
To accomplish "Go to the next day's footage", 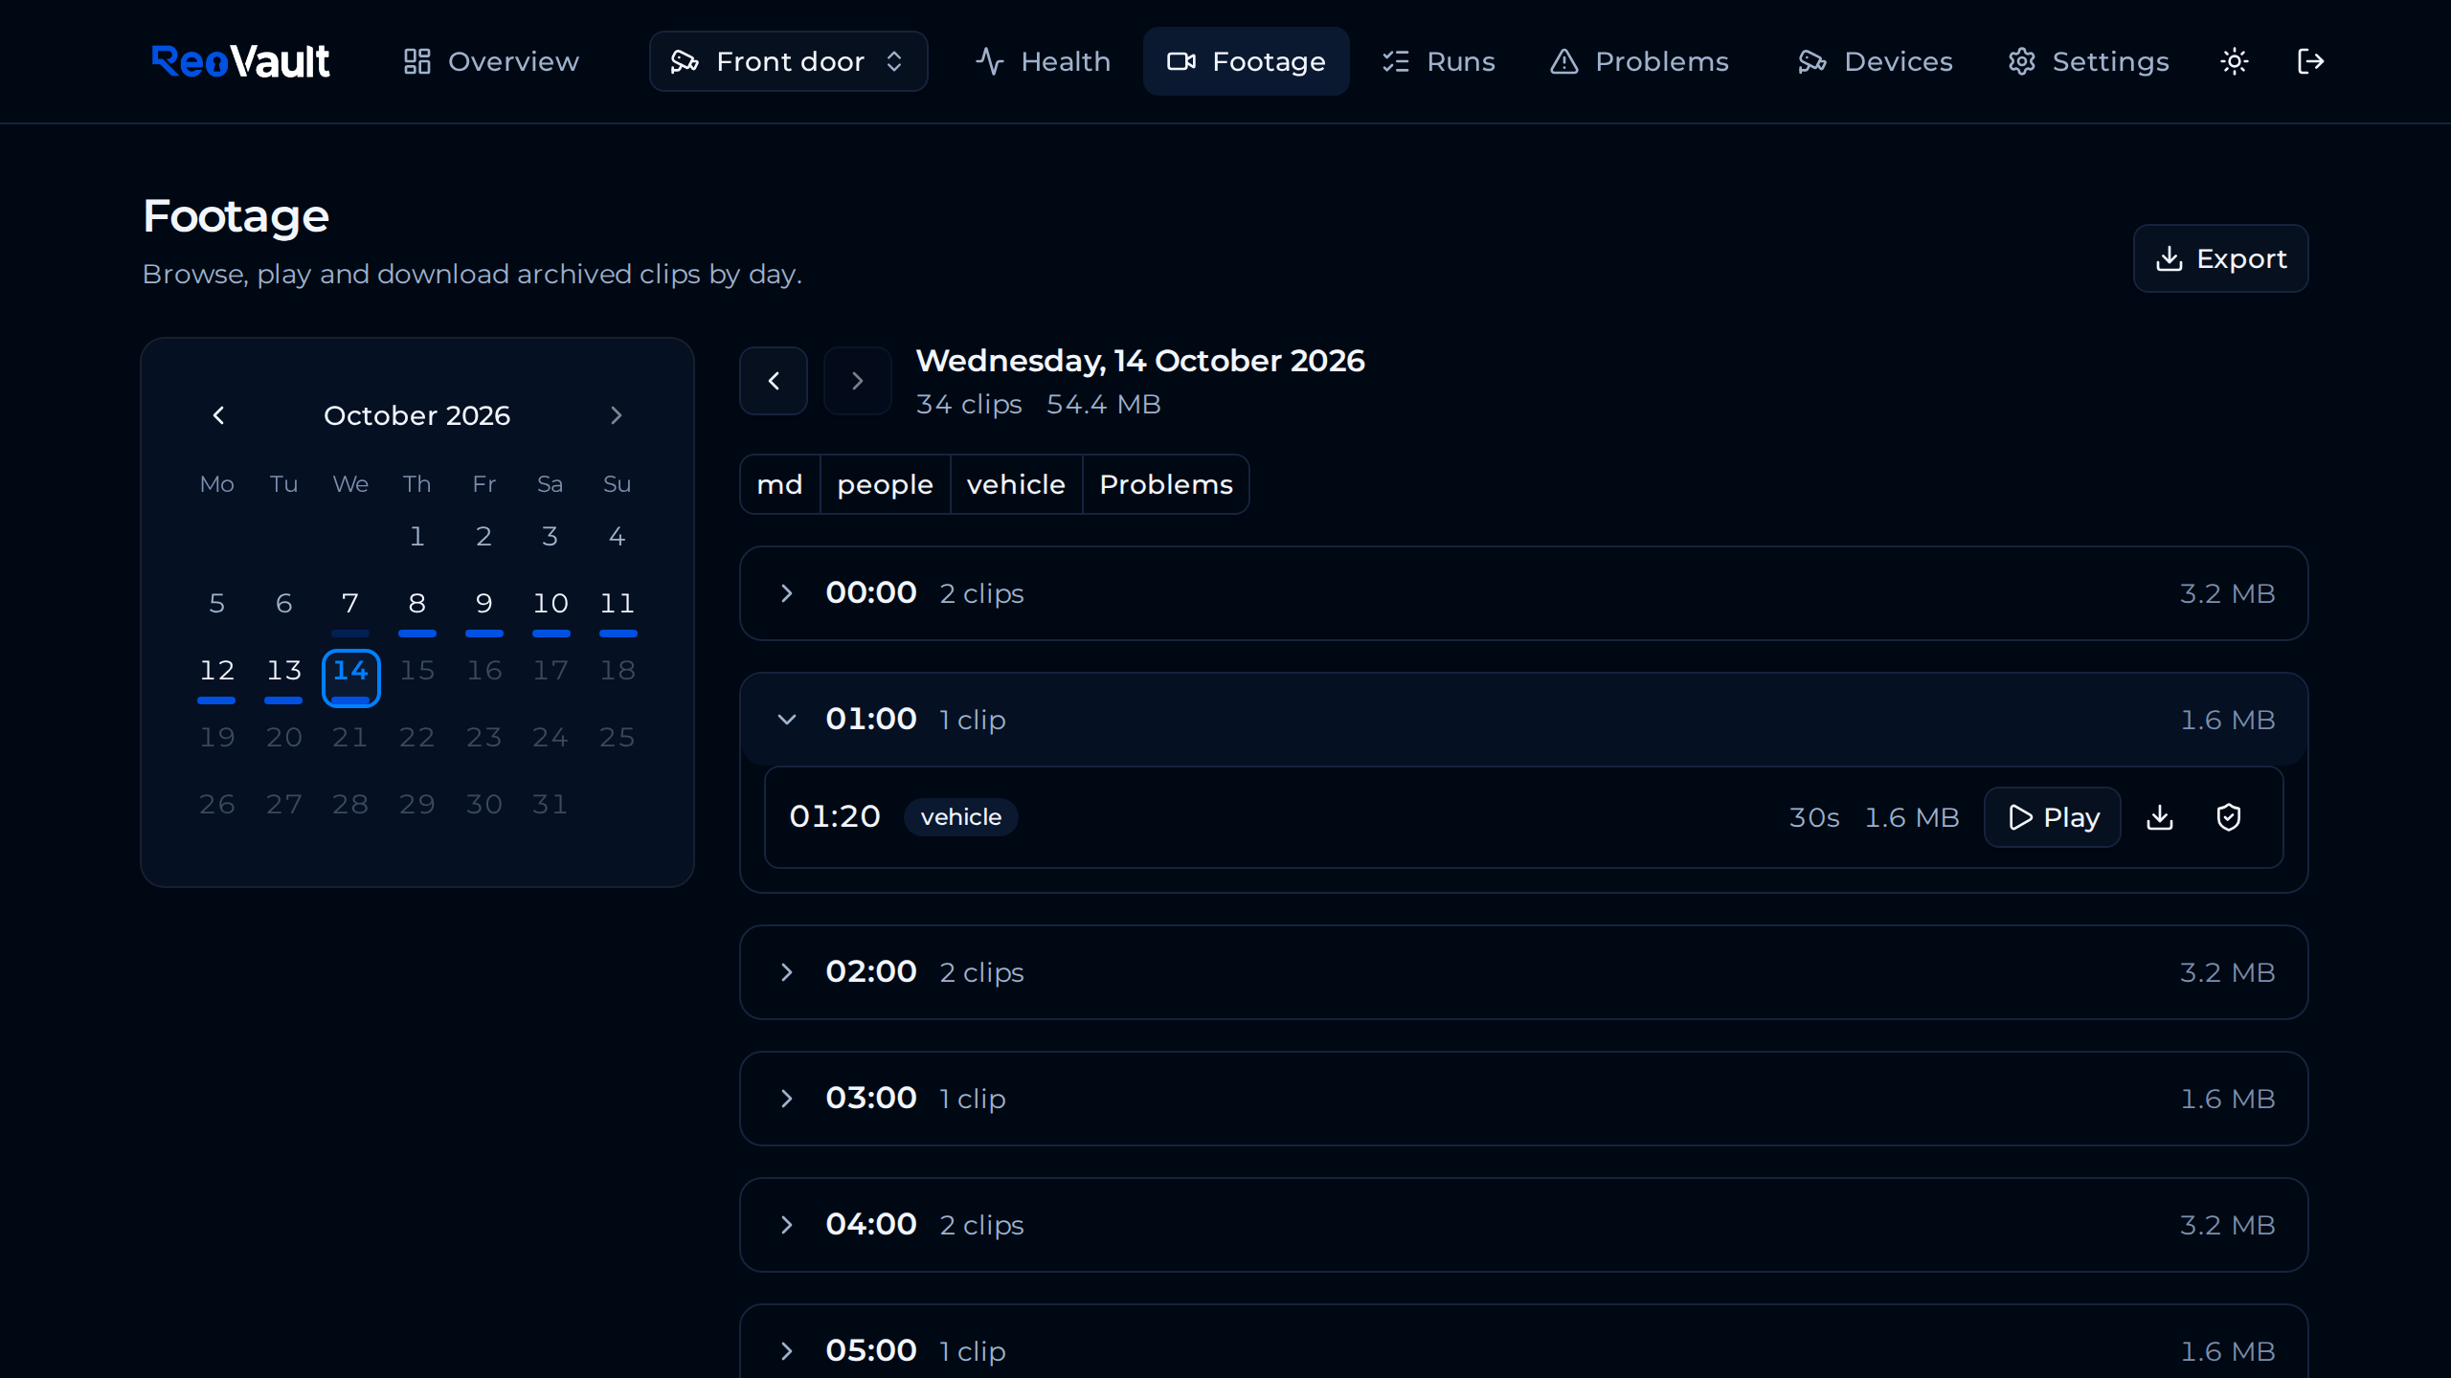I will (x=858, y=381).
